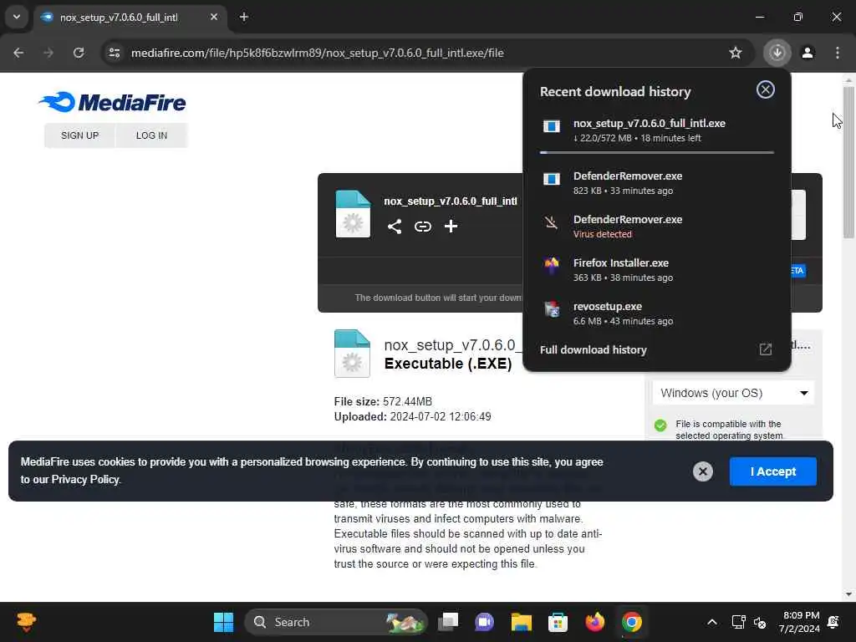Click the plus icon to save file
This screenshot has width=856, height=642.
tap(451, 226)
